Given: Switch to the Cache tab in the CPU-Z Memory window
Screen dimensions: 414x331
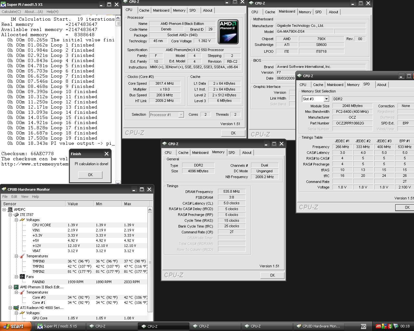Looking at the screenshot, I should [183, 153].
